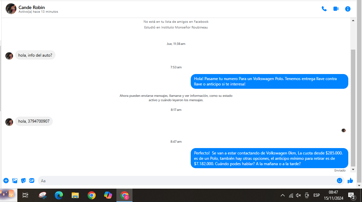Open File Explorer from taskbar
Image resolution: width=362 pixels, height=202 pixels.
pyautogui.click(x=75, y=195)
